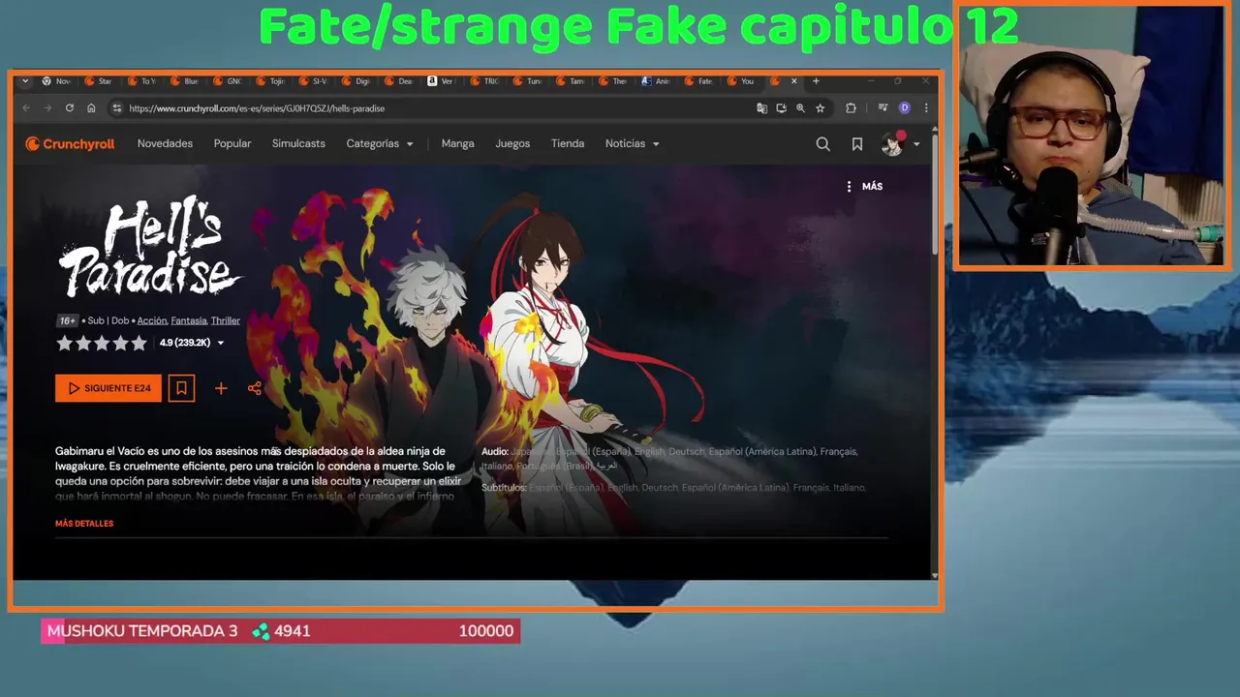Viewport: 1240px width, 697px height.
Task: Switch to the 'Blue' browser tab
Action: point(184,81)
